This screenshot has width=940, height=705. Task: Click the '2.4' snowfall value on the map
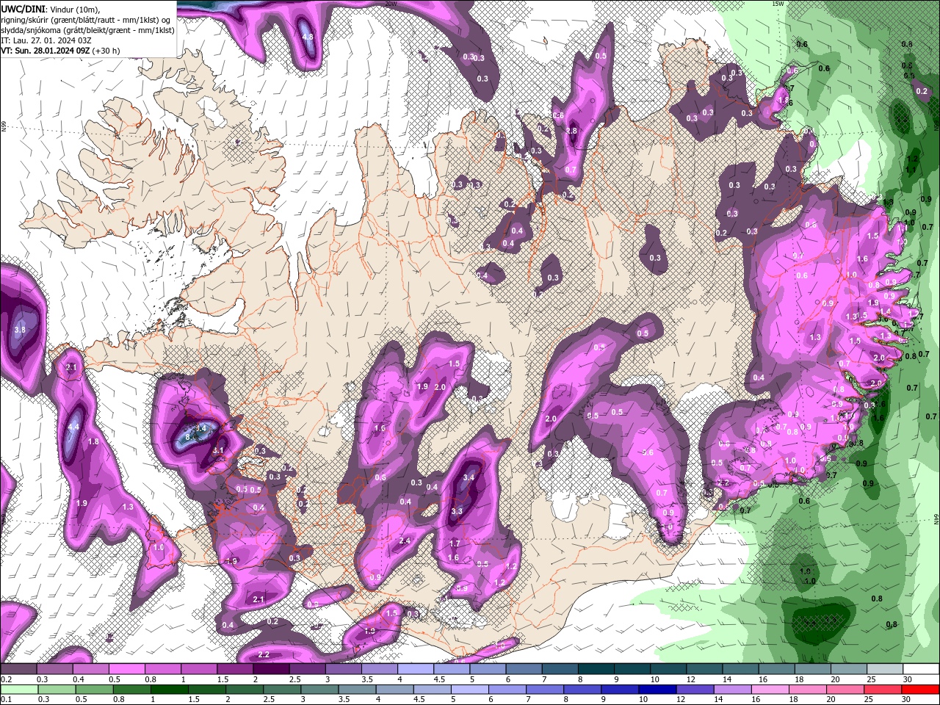click(404, 541)
